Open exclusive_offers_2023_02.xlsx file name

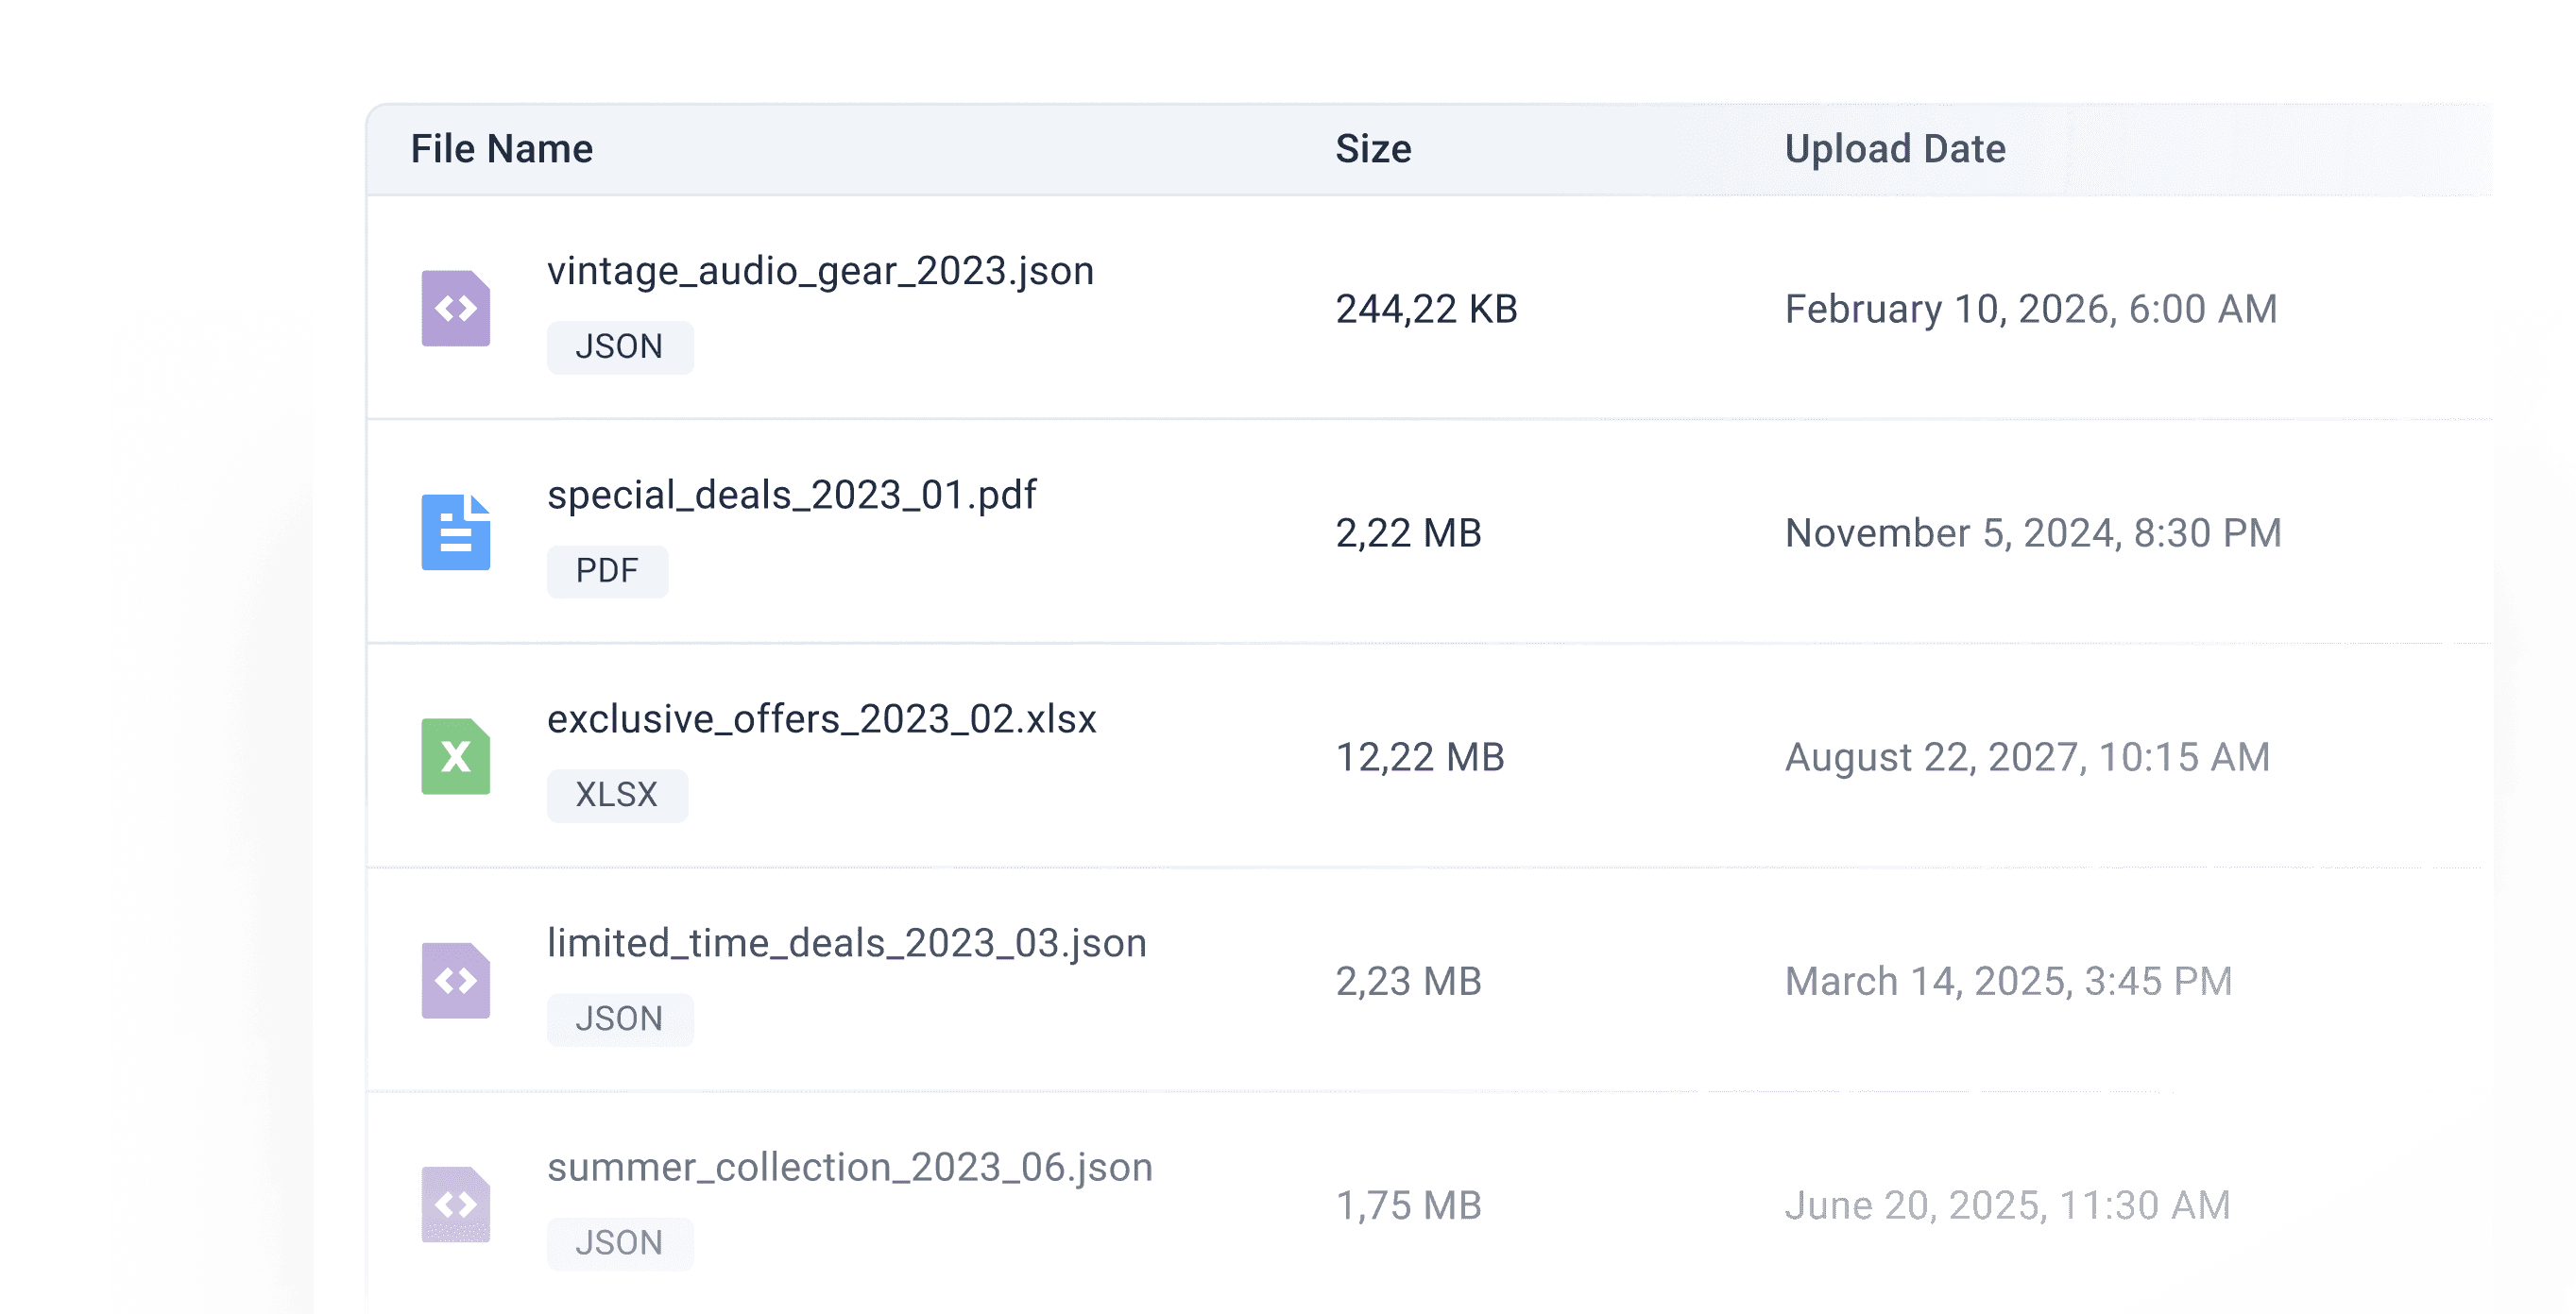(821, 718)
